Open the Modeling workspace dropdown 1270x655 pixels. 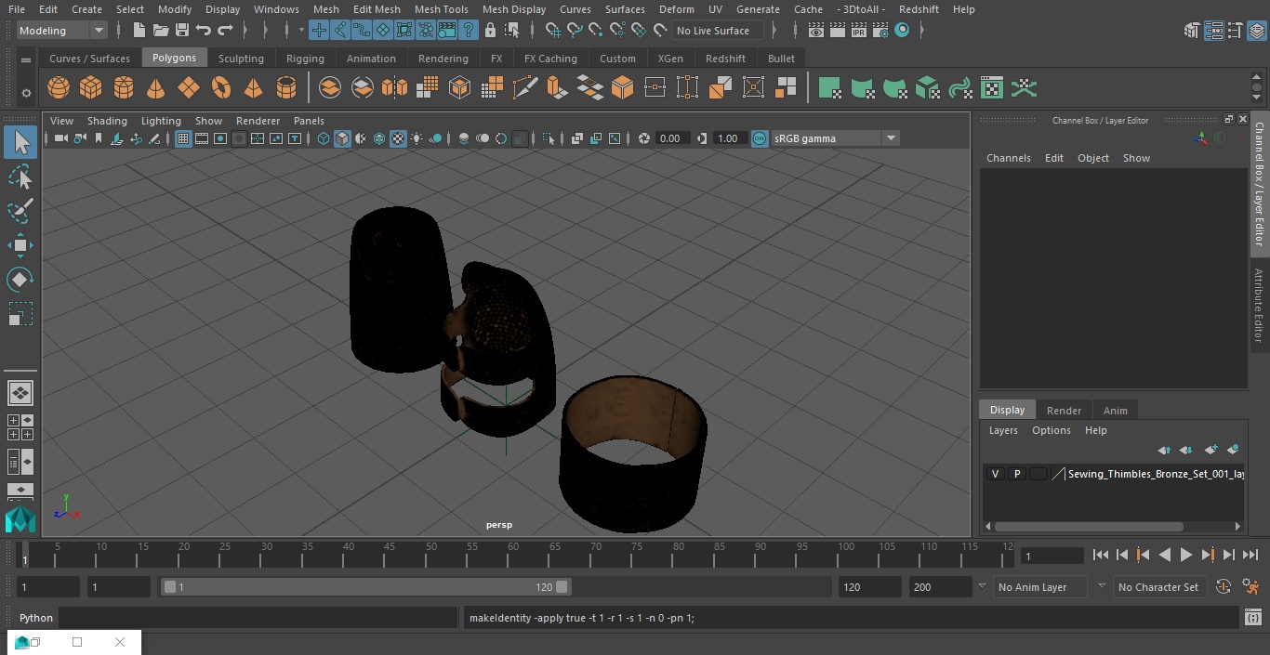click(x=62, y=31)
